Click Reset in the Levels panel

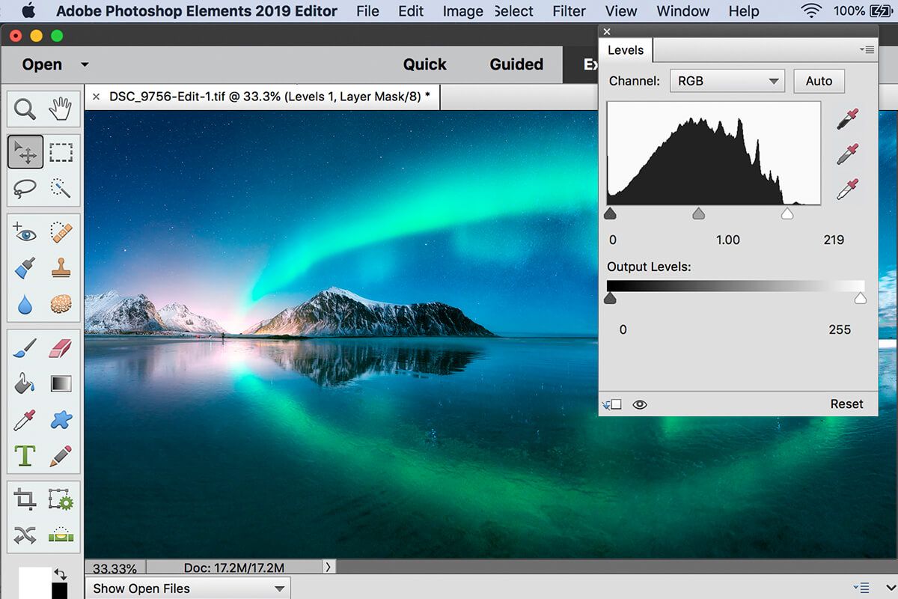click(x=846, y=404)
